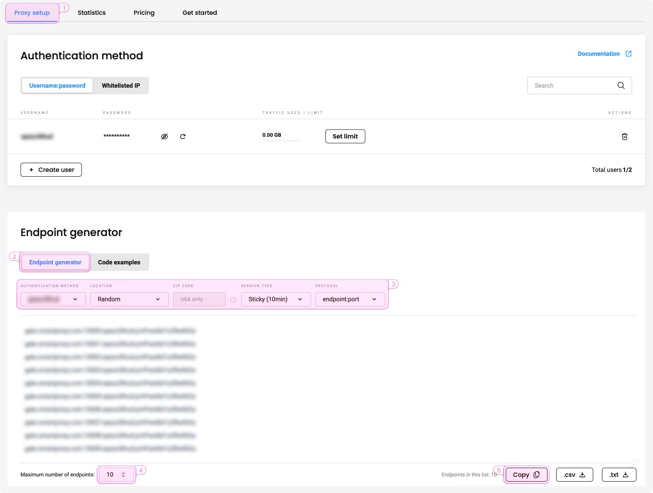The height and width of the screenshot is (493, 653).
Task: Open the Proxy setup tab
Action: (32, 13)
